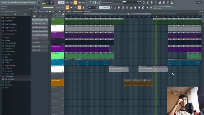This screenshot has height=115, width=204.
Task: Click the 172 tempo display
Action: [x=61, y=3]
